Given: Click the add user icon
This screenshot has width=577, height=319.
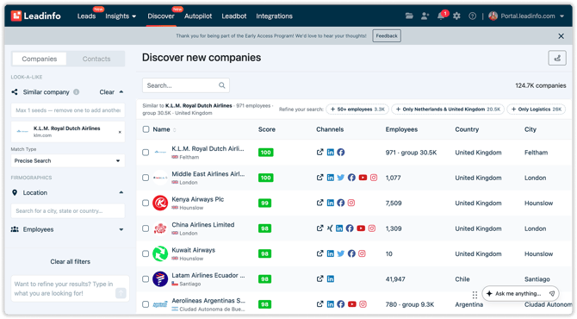Looking at the screenshot, I should click(x=425, y=16).
